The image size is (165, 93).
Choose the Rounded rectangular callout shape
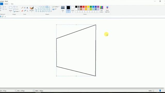click(x=45, y=11)
